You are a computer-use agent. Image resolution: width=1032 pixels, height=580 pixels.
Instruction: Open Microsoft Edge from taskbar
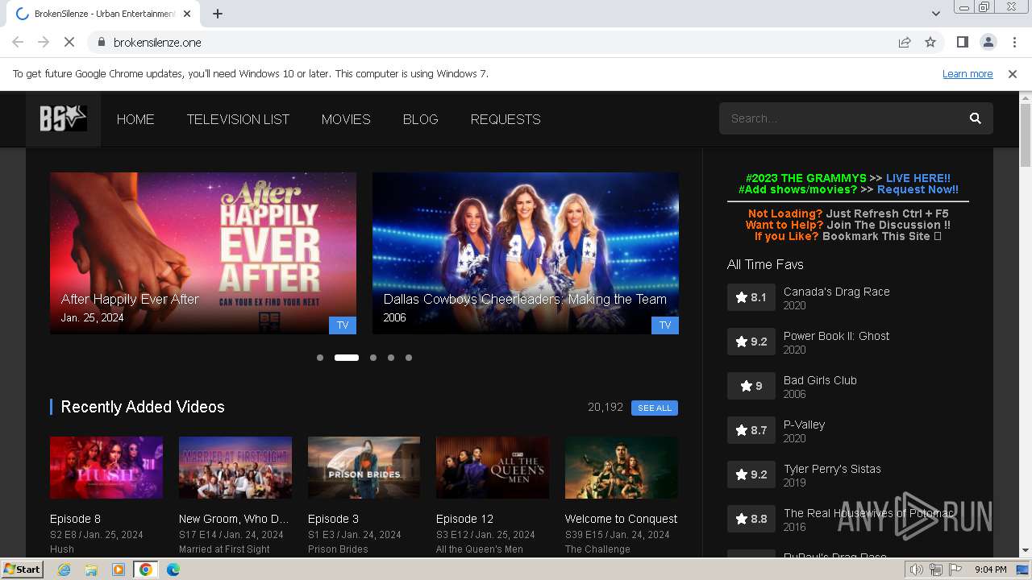click(173, 570)
